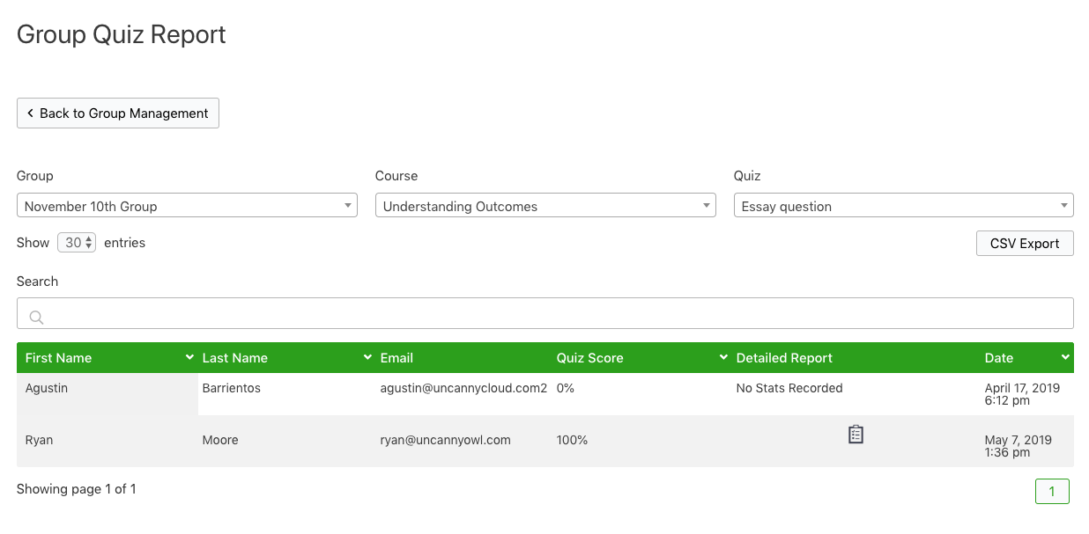Expand the Course dropdown Understanding Outcomes
This screenshot has height=534, width=1089.
pos(544,206)
